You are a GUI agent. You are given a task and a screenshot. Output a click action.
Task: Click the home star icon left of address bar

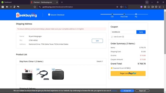coord(35,7)
